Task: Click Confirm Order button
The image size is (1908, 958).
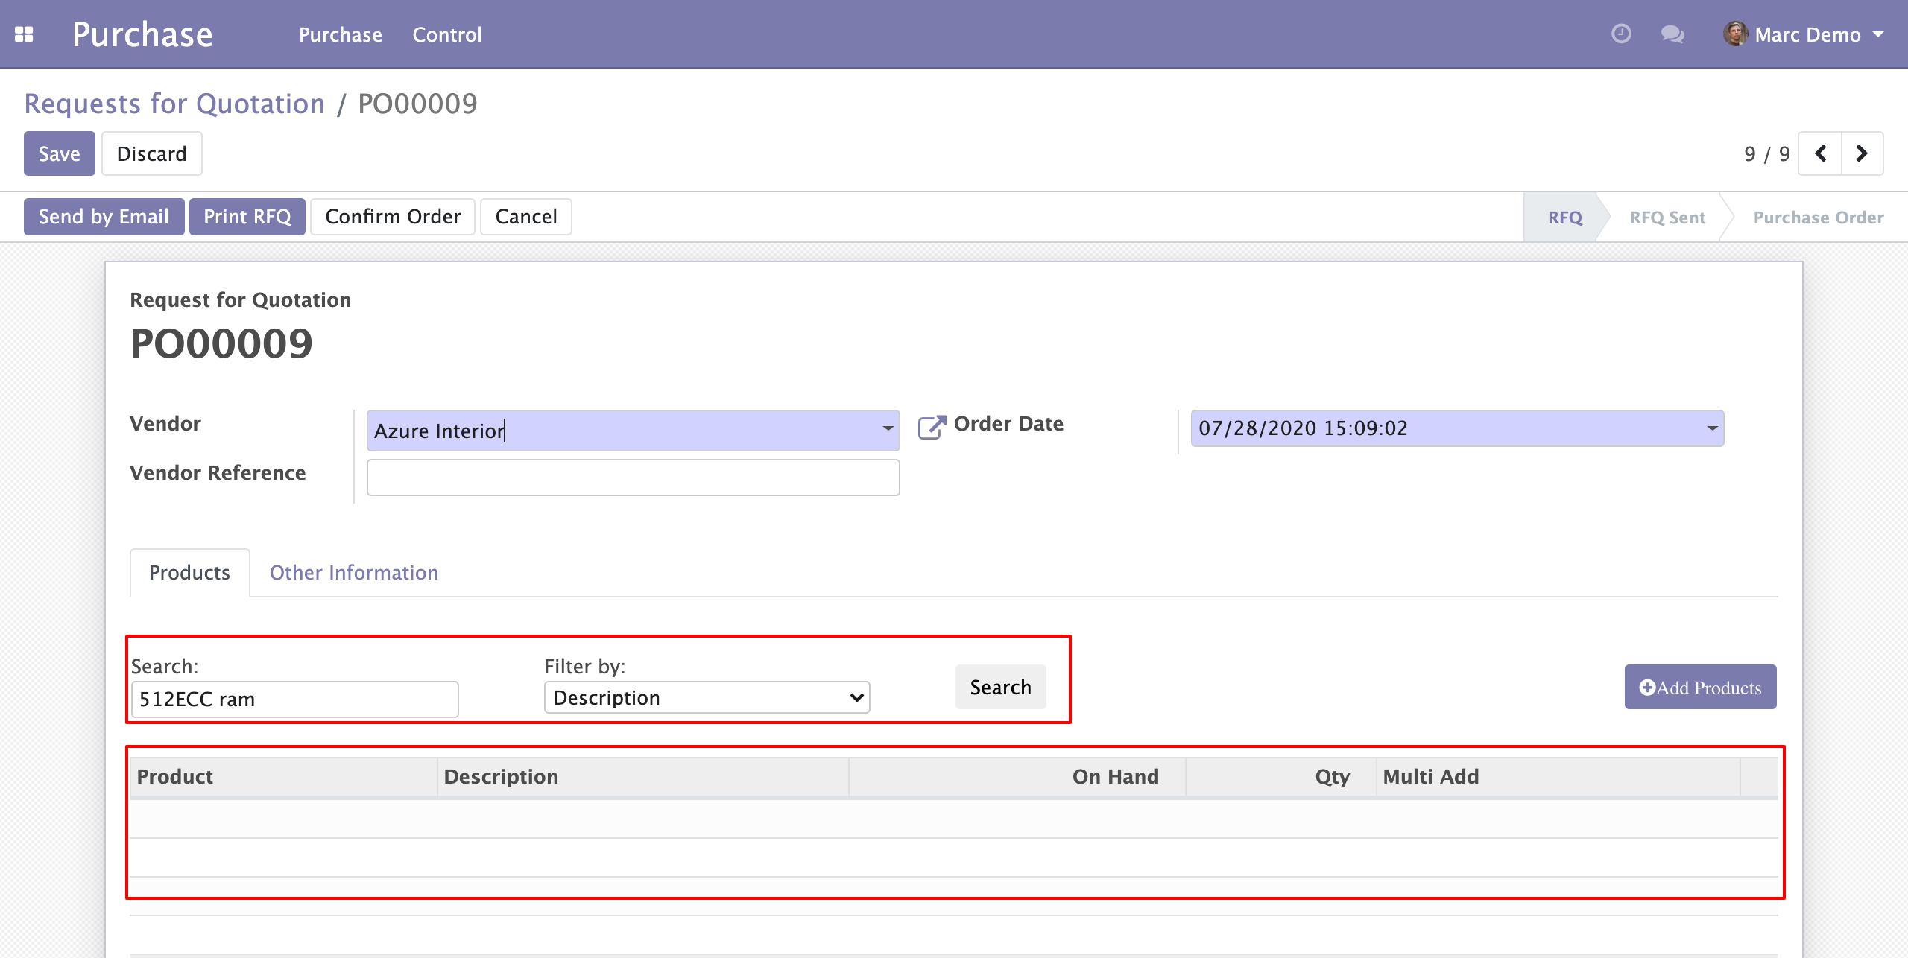Action: (x=393, y=217)
